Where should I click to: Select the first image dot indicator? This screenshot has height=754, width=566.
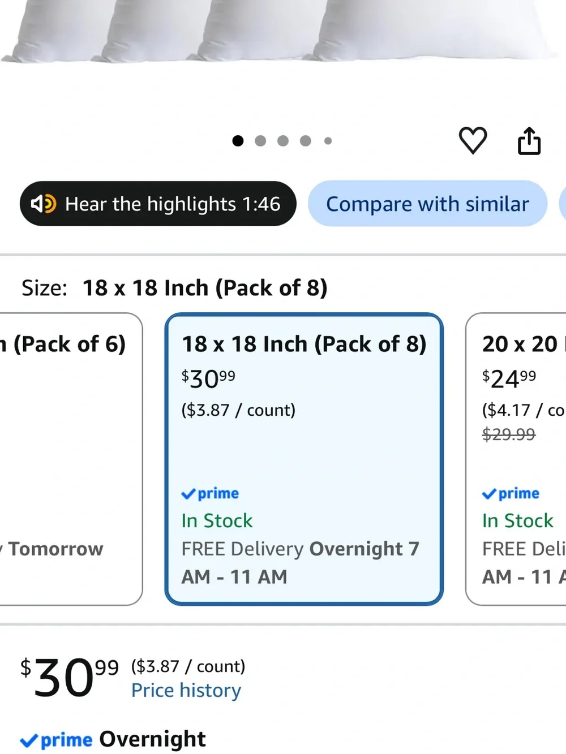coord(238,141)
